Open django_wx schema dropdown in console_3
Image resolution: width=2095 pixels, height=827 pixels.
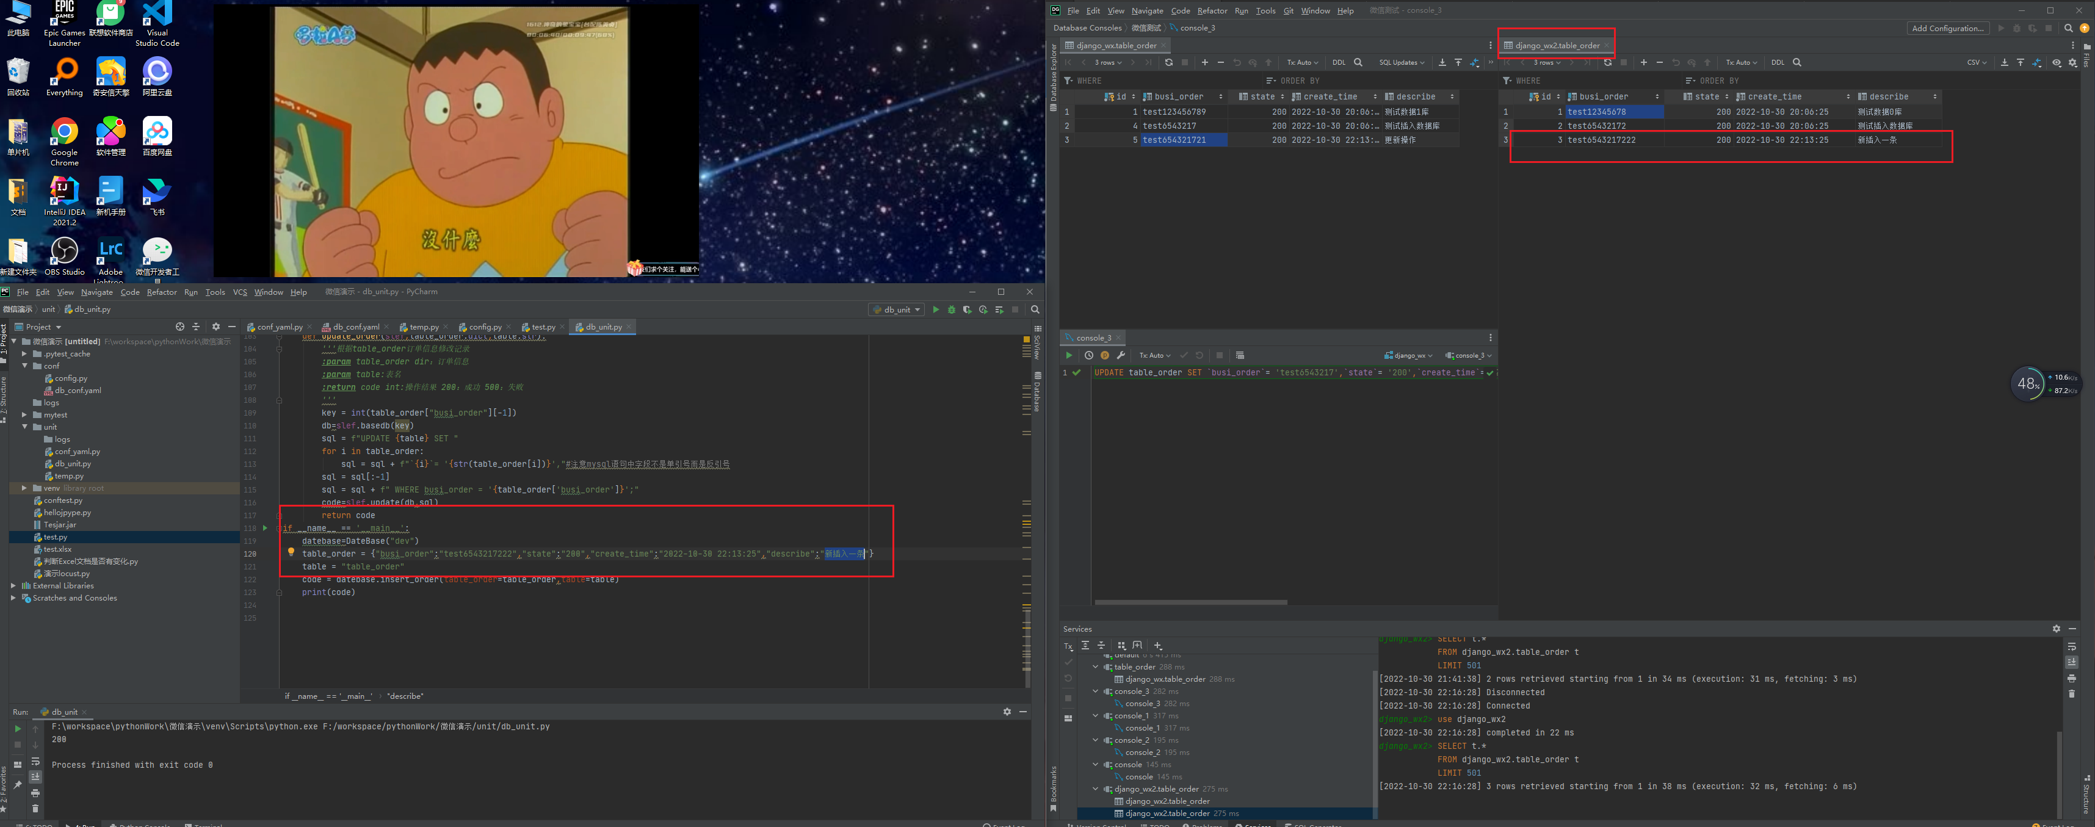click(1408, 355)
